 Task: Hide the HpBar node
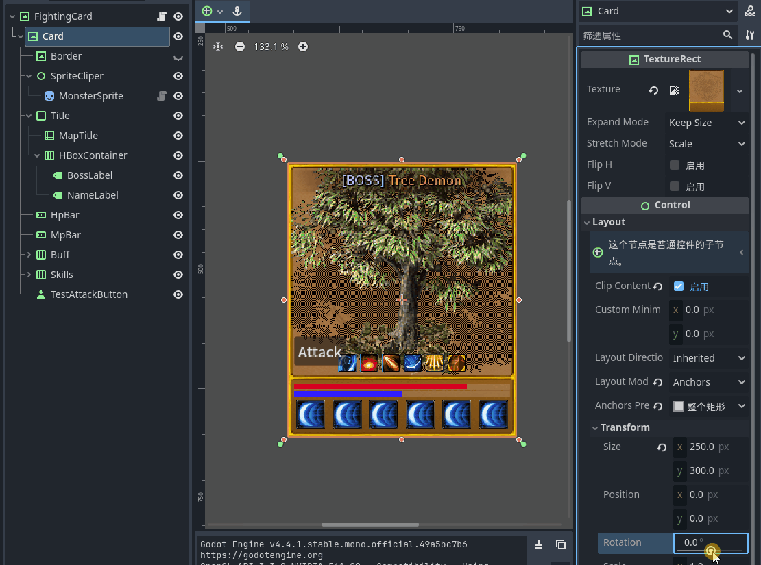pos(178,215)
